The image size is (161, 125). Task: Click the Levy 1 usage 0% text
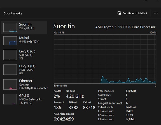[x=21, y=73]
